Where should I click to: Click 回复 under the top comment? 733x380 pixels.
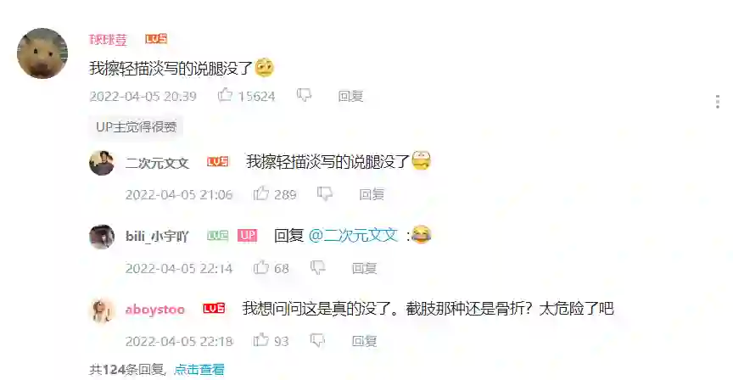coord(350,96)
